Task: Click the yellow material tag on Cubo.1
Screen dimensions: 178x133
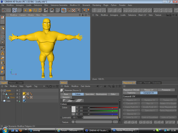Action: coord(24,94)
